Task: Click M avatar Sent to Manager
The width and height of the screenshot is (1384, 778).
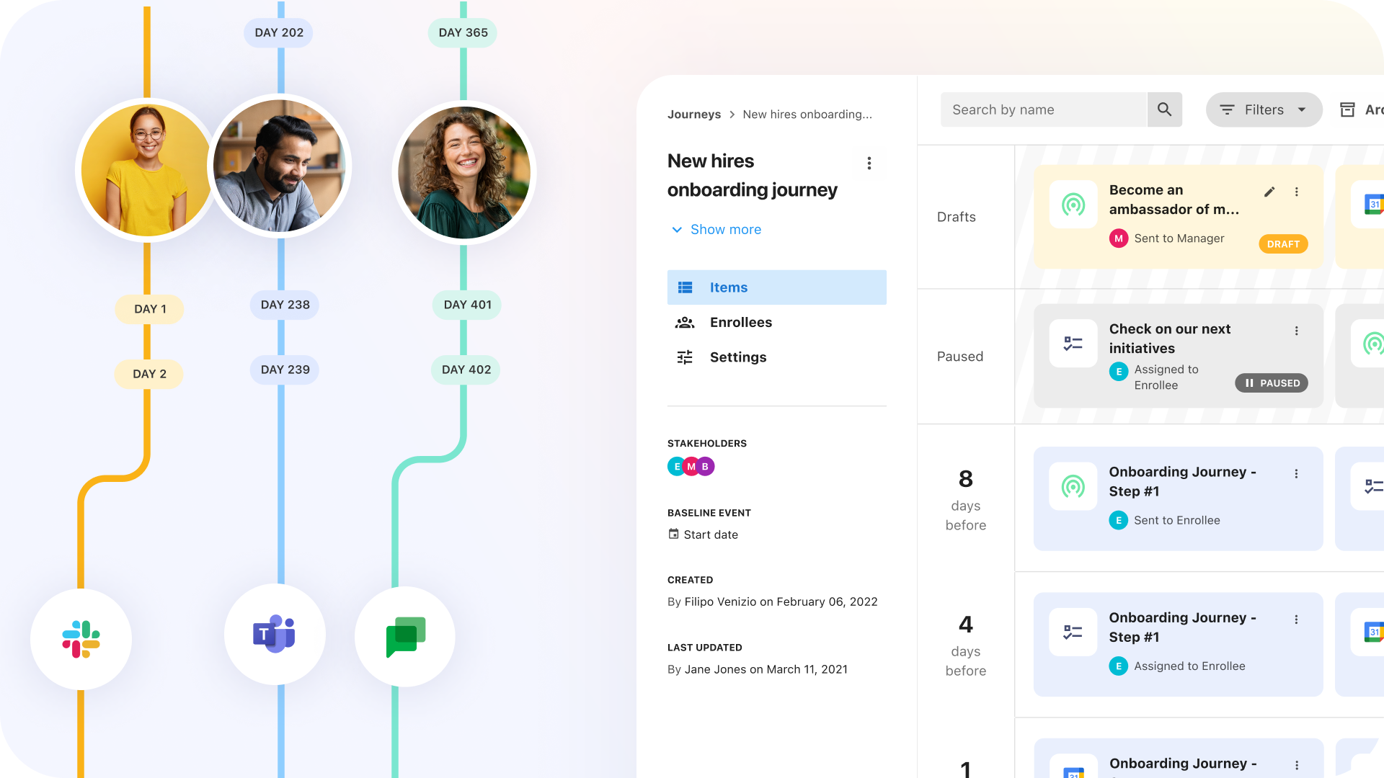Action: pyautogui.click(x=1119, y=238)
